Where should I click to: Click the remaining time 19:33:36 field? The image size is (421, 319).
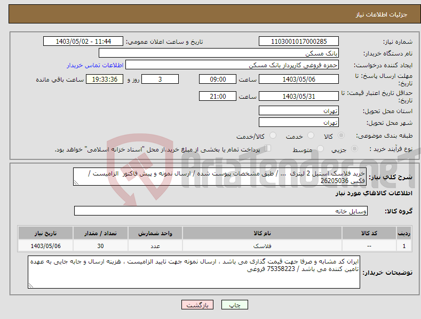click(105, 79)
